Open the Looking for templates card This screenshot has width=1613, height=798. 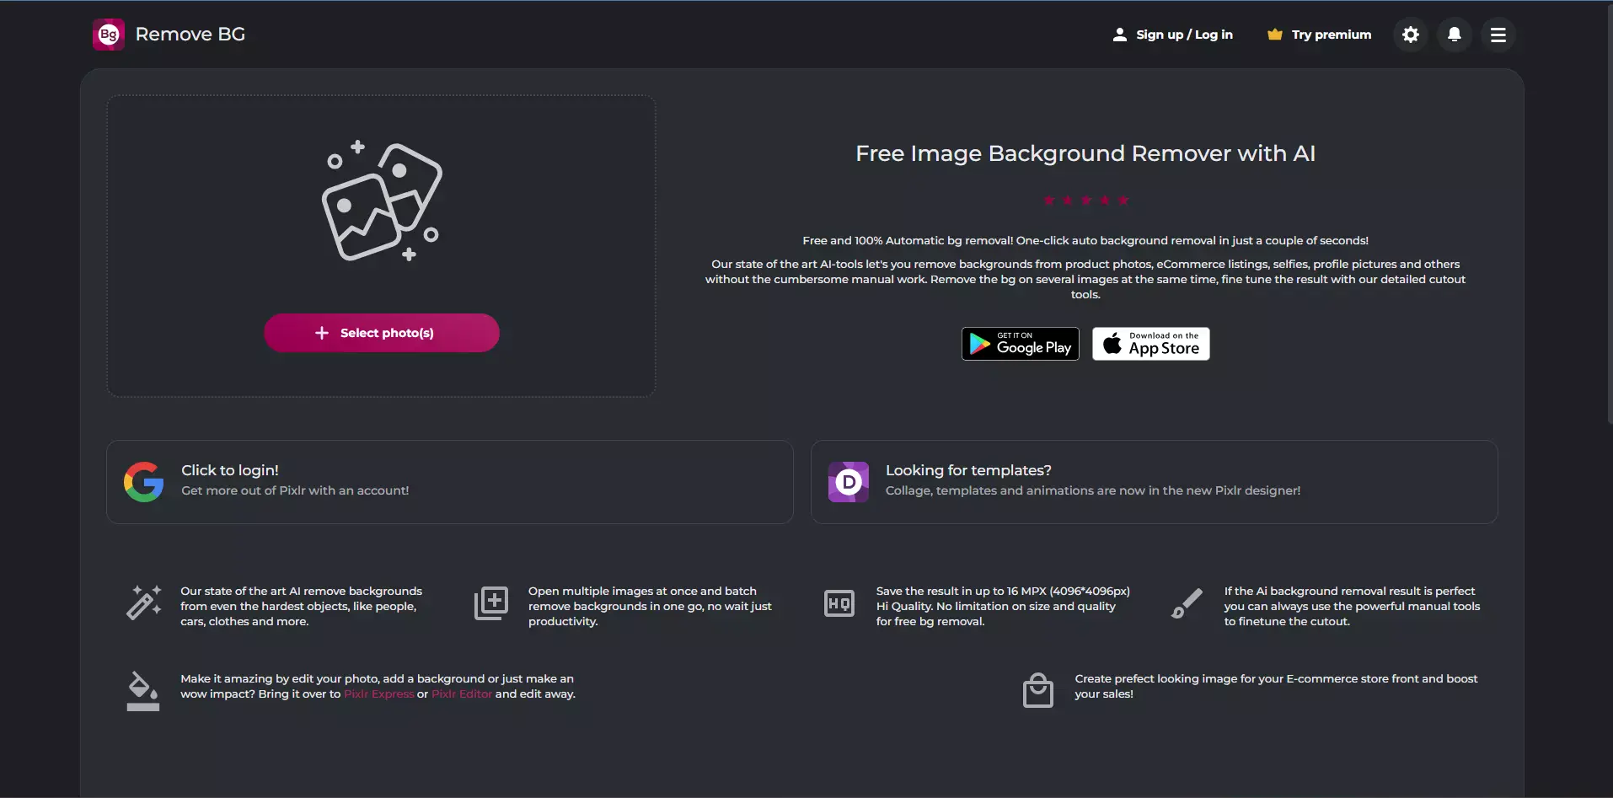click(1153, 481)
